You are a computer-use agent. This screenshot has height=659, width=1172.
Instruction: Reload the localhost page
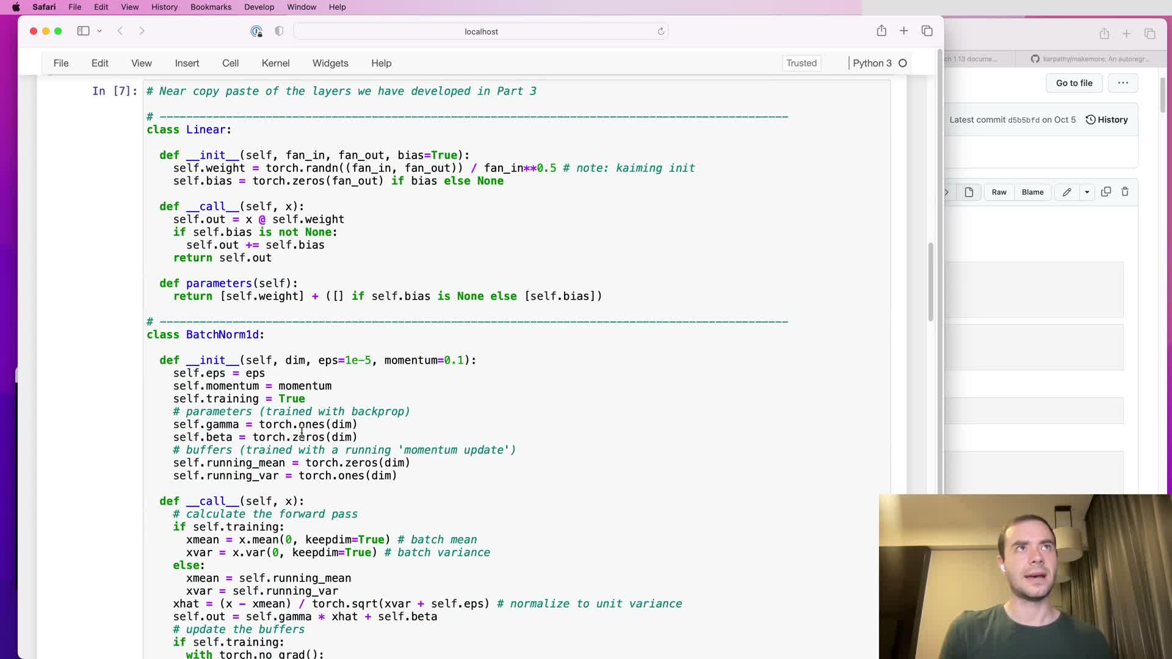click(660, 32)
